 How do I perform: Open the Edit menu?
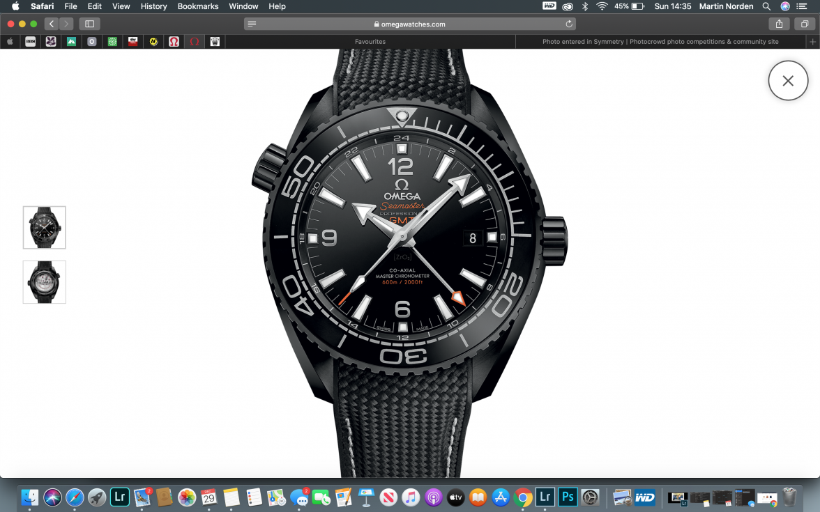coord(95,6)
